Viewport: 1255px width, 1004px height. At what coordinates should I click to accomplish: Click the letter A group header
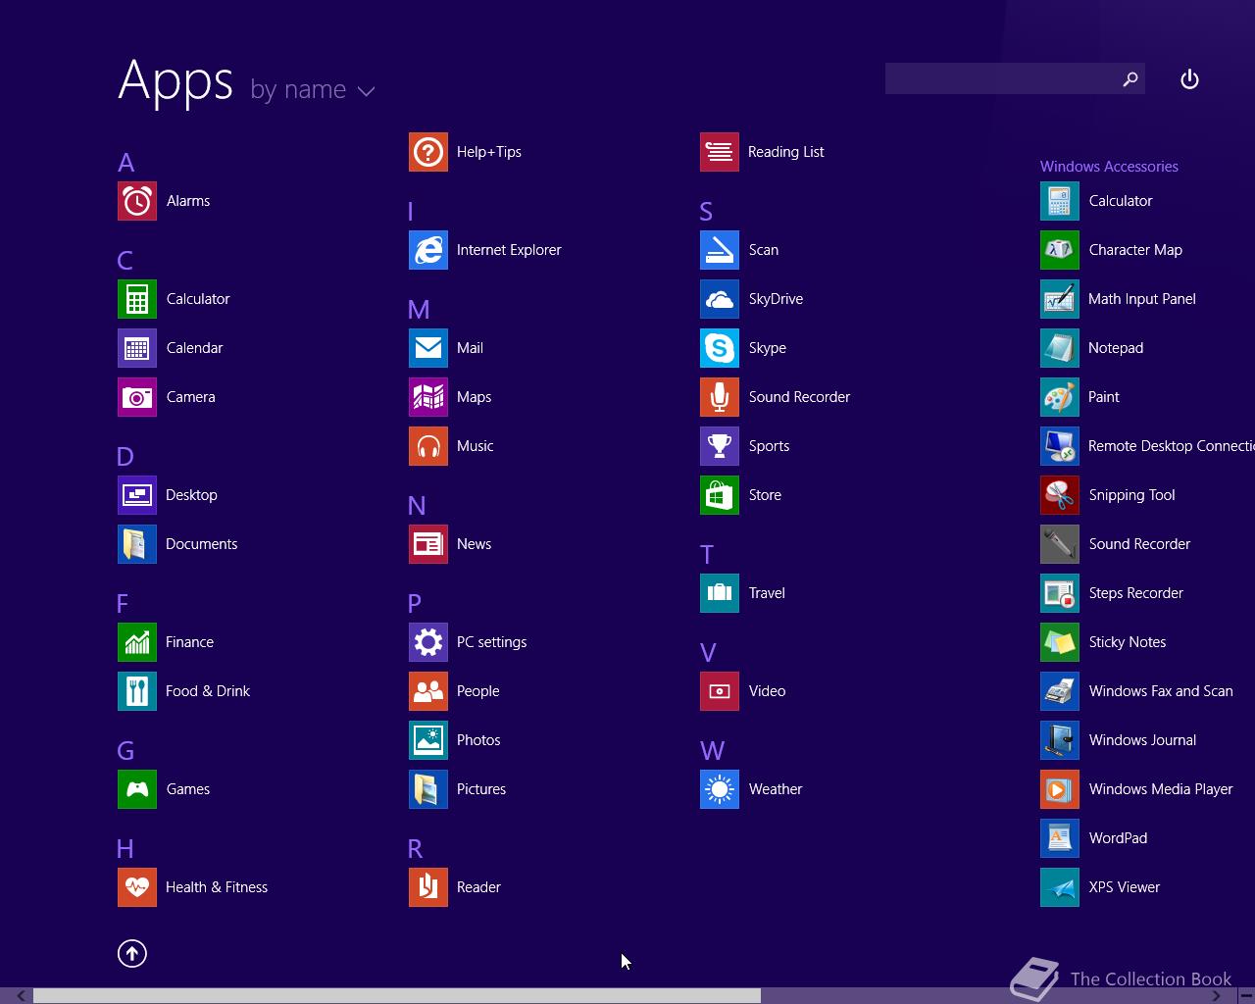[x=125, y=163]
